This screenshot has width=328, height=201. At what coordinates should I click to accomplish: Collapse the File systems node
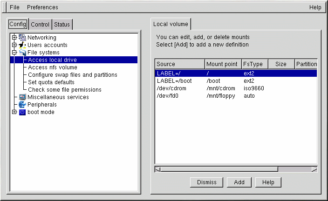tap(14, 53)
